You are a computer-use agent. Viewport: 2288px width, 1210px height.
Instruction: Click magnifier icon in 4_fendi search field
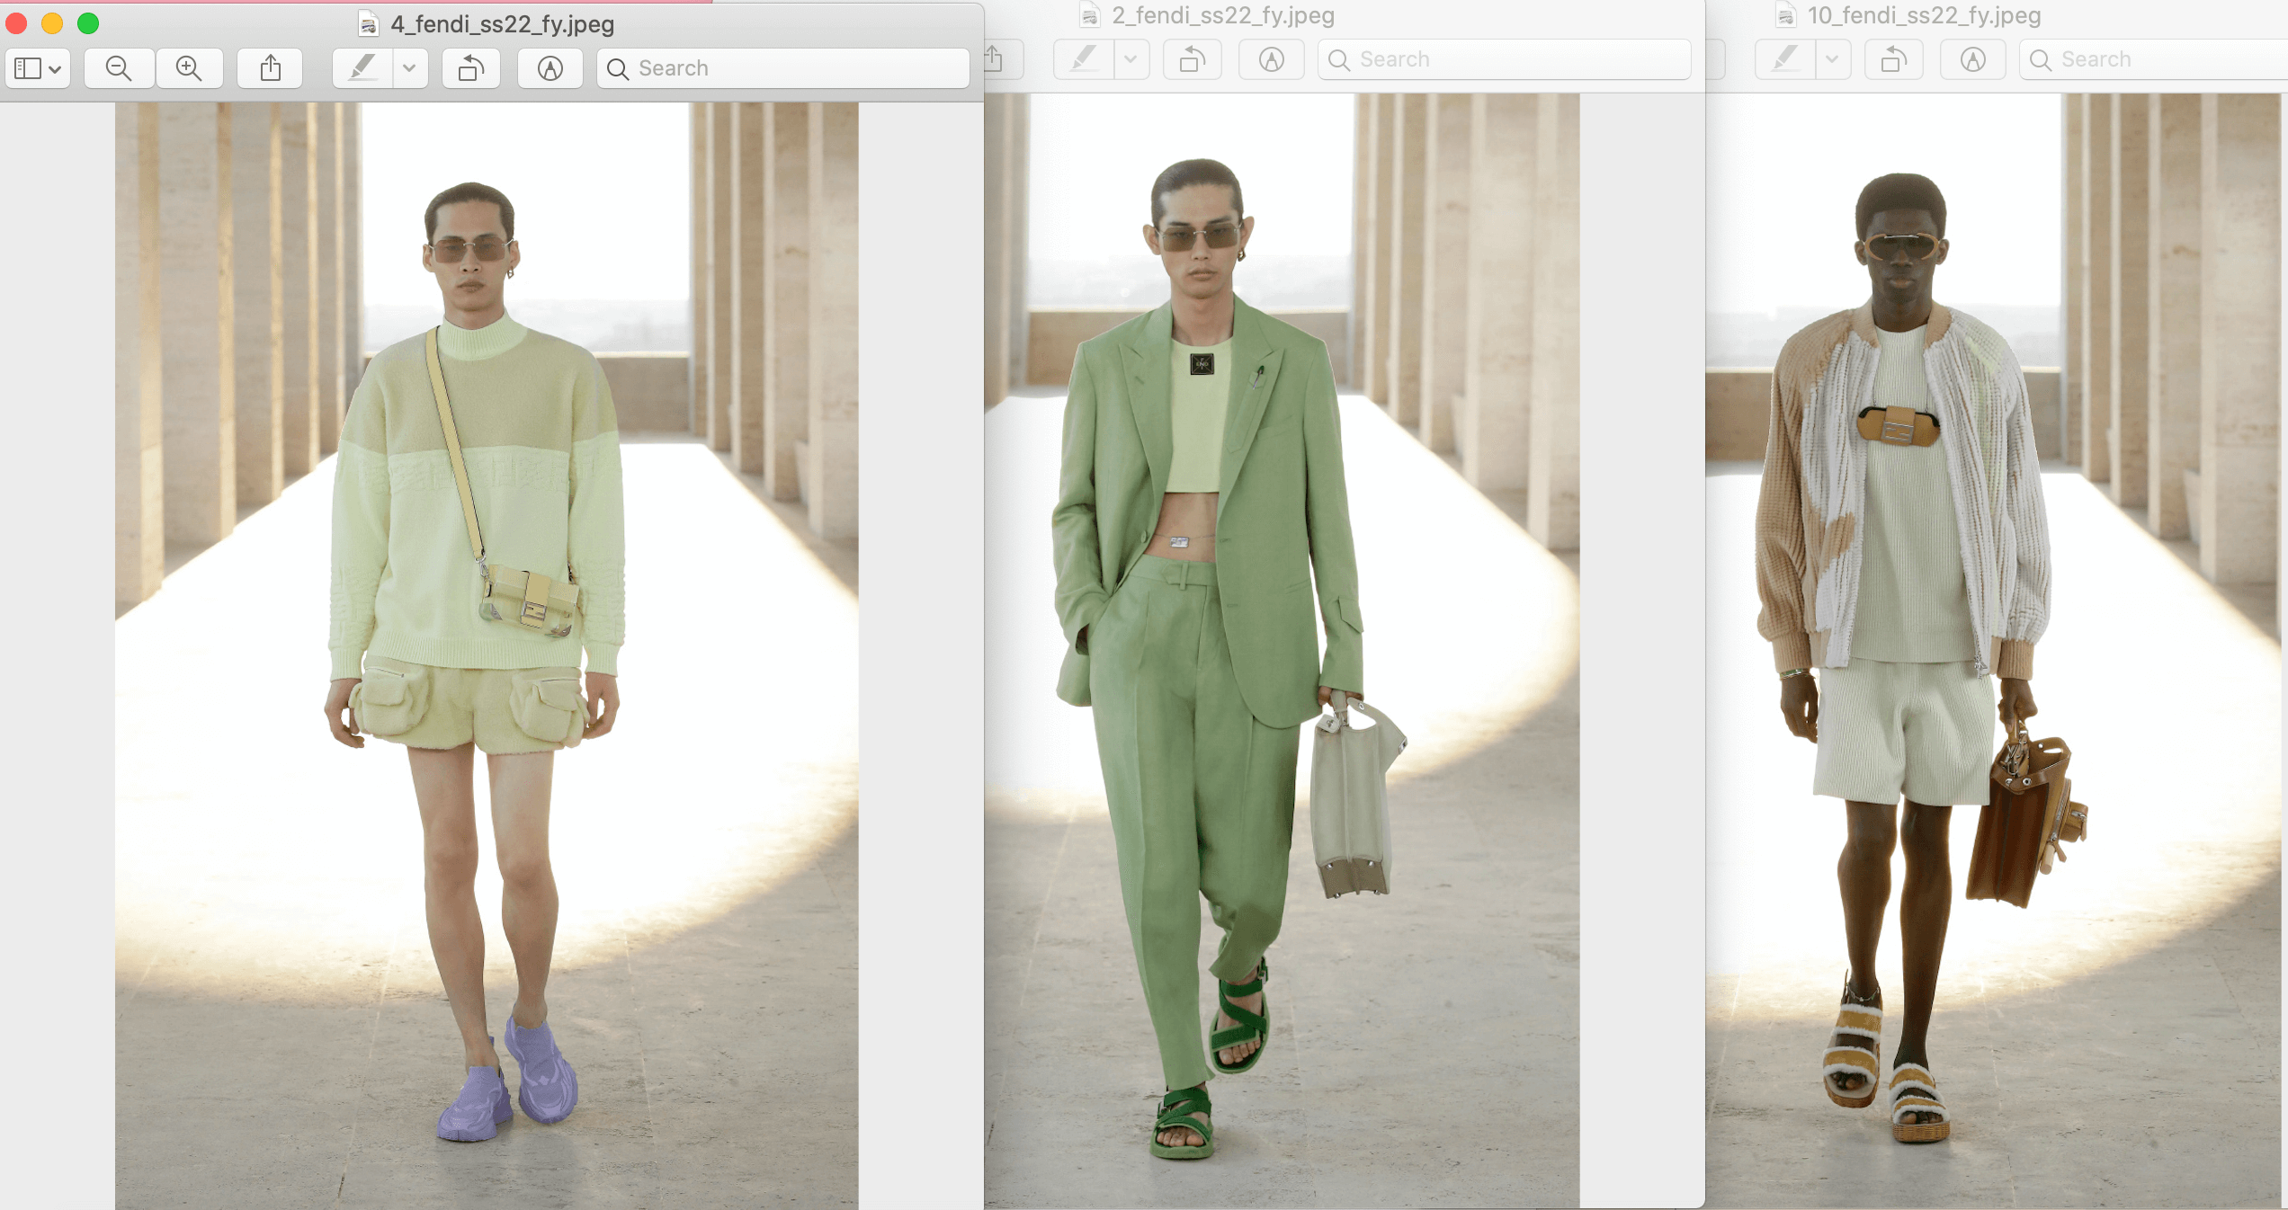(618, 68)
